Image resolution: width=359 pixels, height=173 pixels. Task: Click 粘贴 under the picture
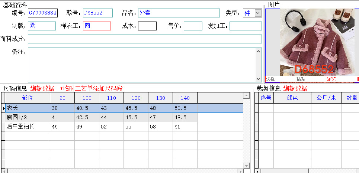pos(301,79)
